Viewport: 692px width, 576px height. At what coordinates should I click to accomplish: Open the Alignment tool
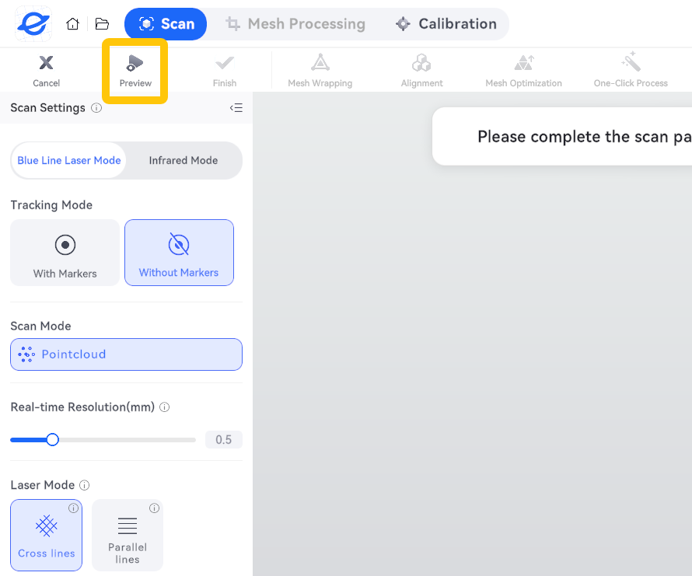421,71
